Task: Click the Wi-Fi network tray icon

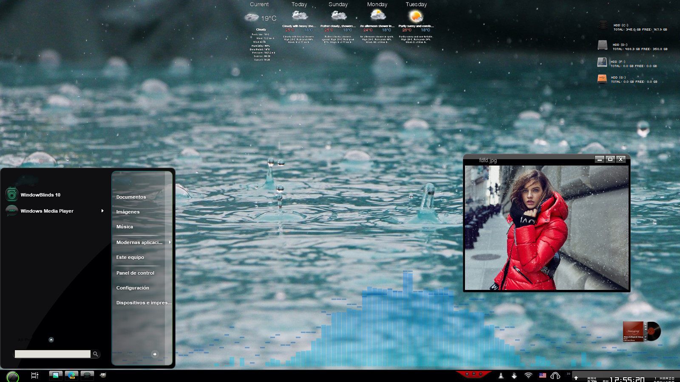Action: (x=528, y=375)
